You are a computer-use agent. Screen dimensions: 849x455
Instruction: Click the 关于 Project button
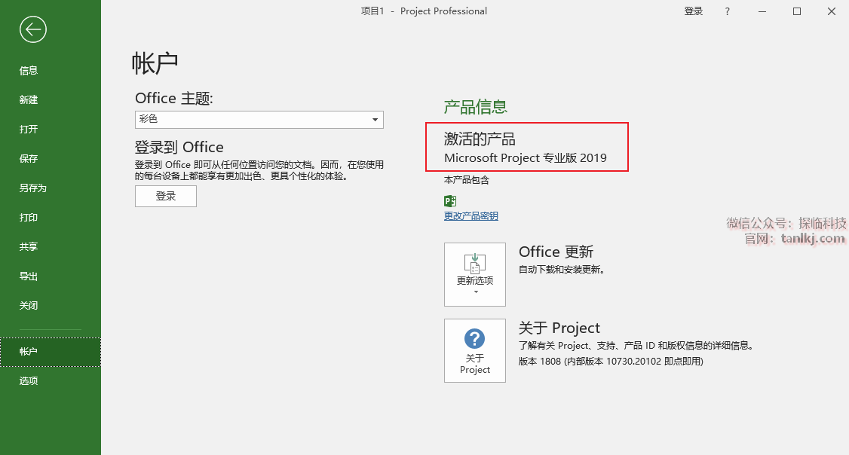point(475,350)
